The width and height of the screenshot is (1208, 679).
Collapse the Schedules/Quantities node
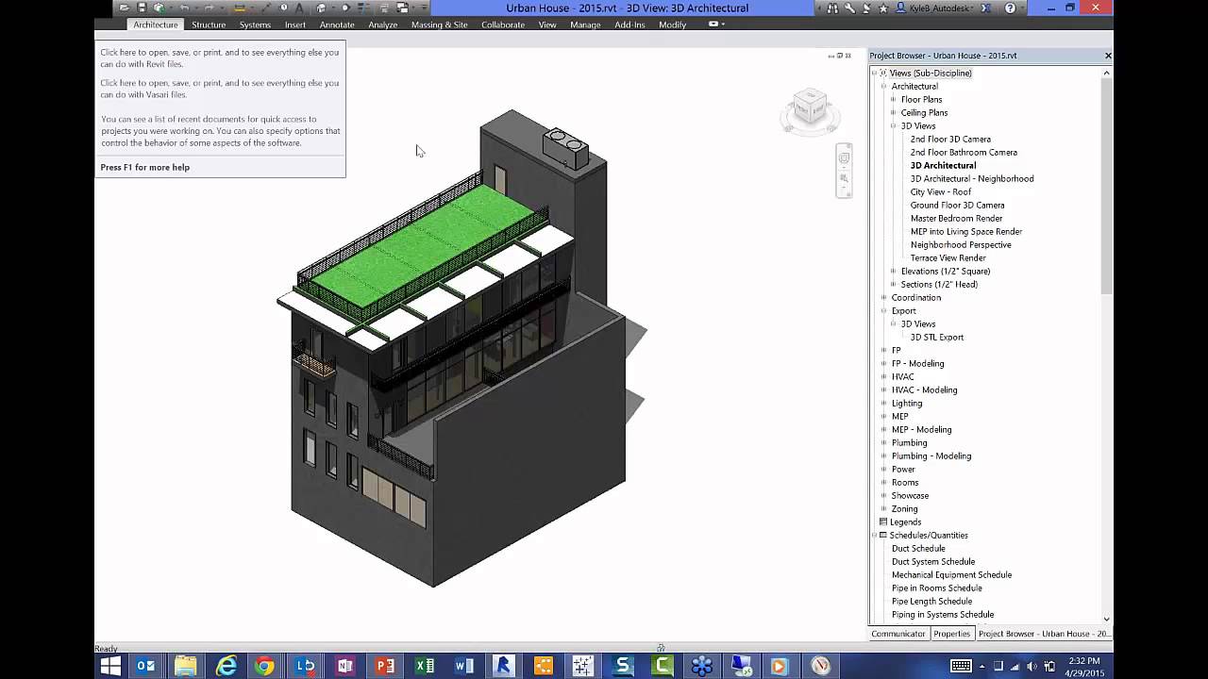tap(875, 535)
